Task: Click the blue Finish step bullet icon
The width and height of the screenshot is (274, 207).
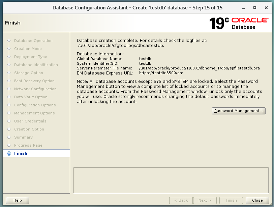Action: [x=9, y=154]
